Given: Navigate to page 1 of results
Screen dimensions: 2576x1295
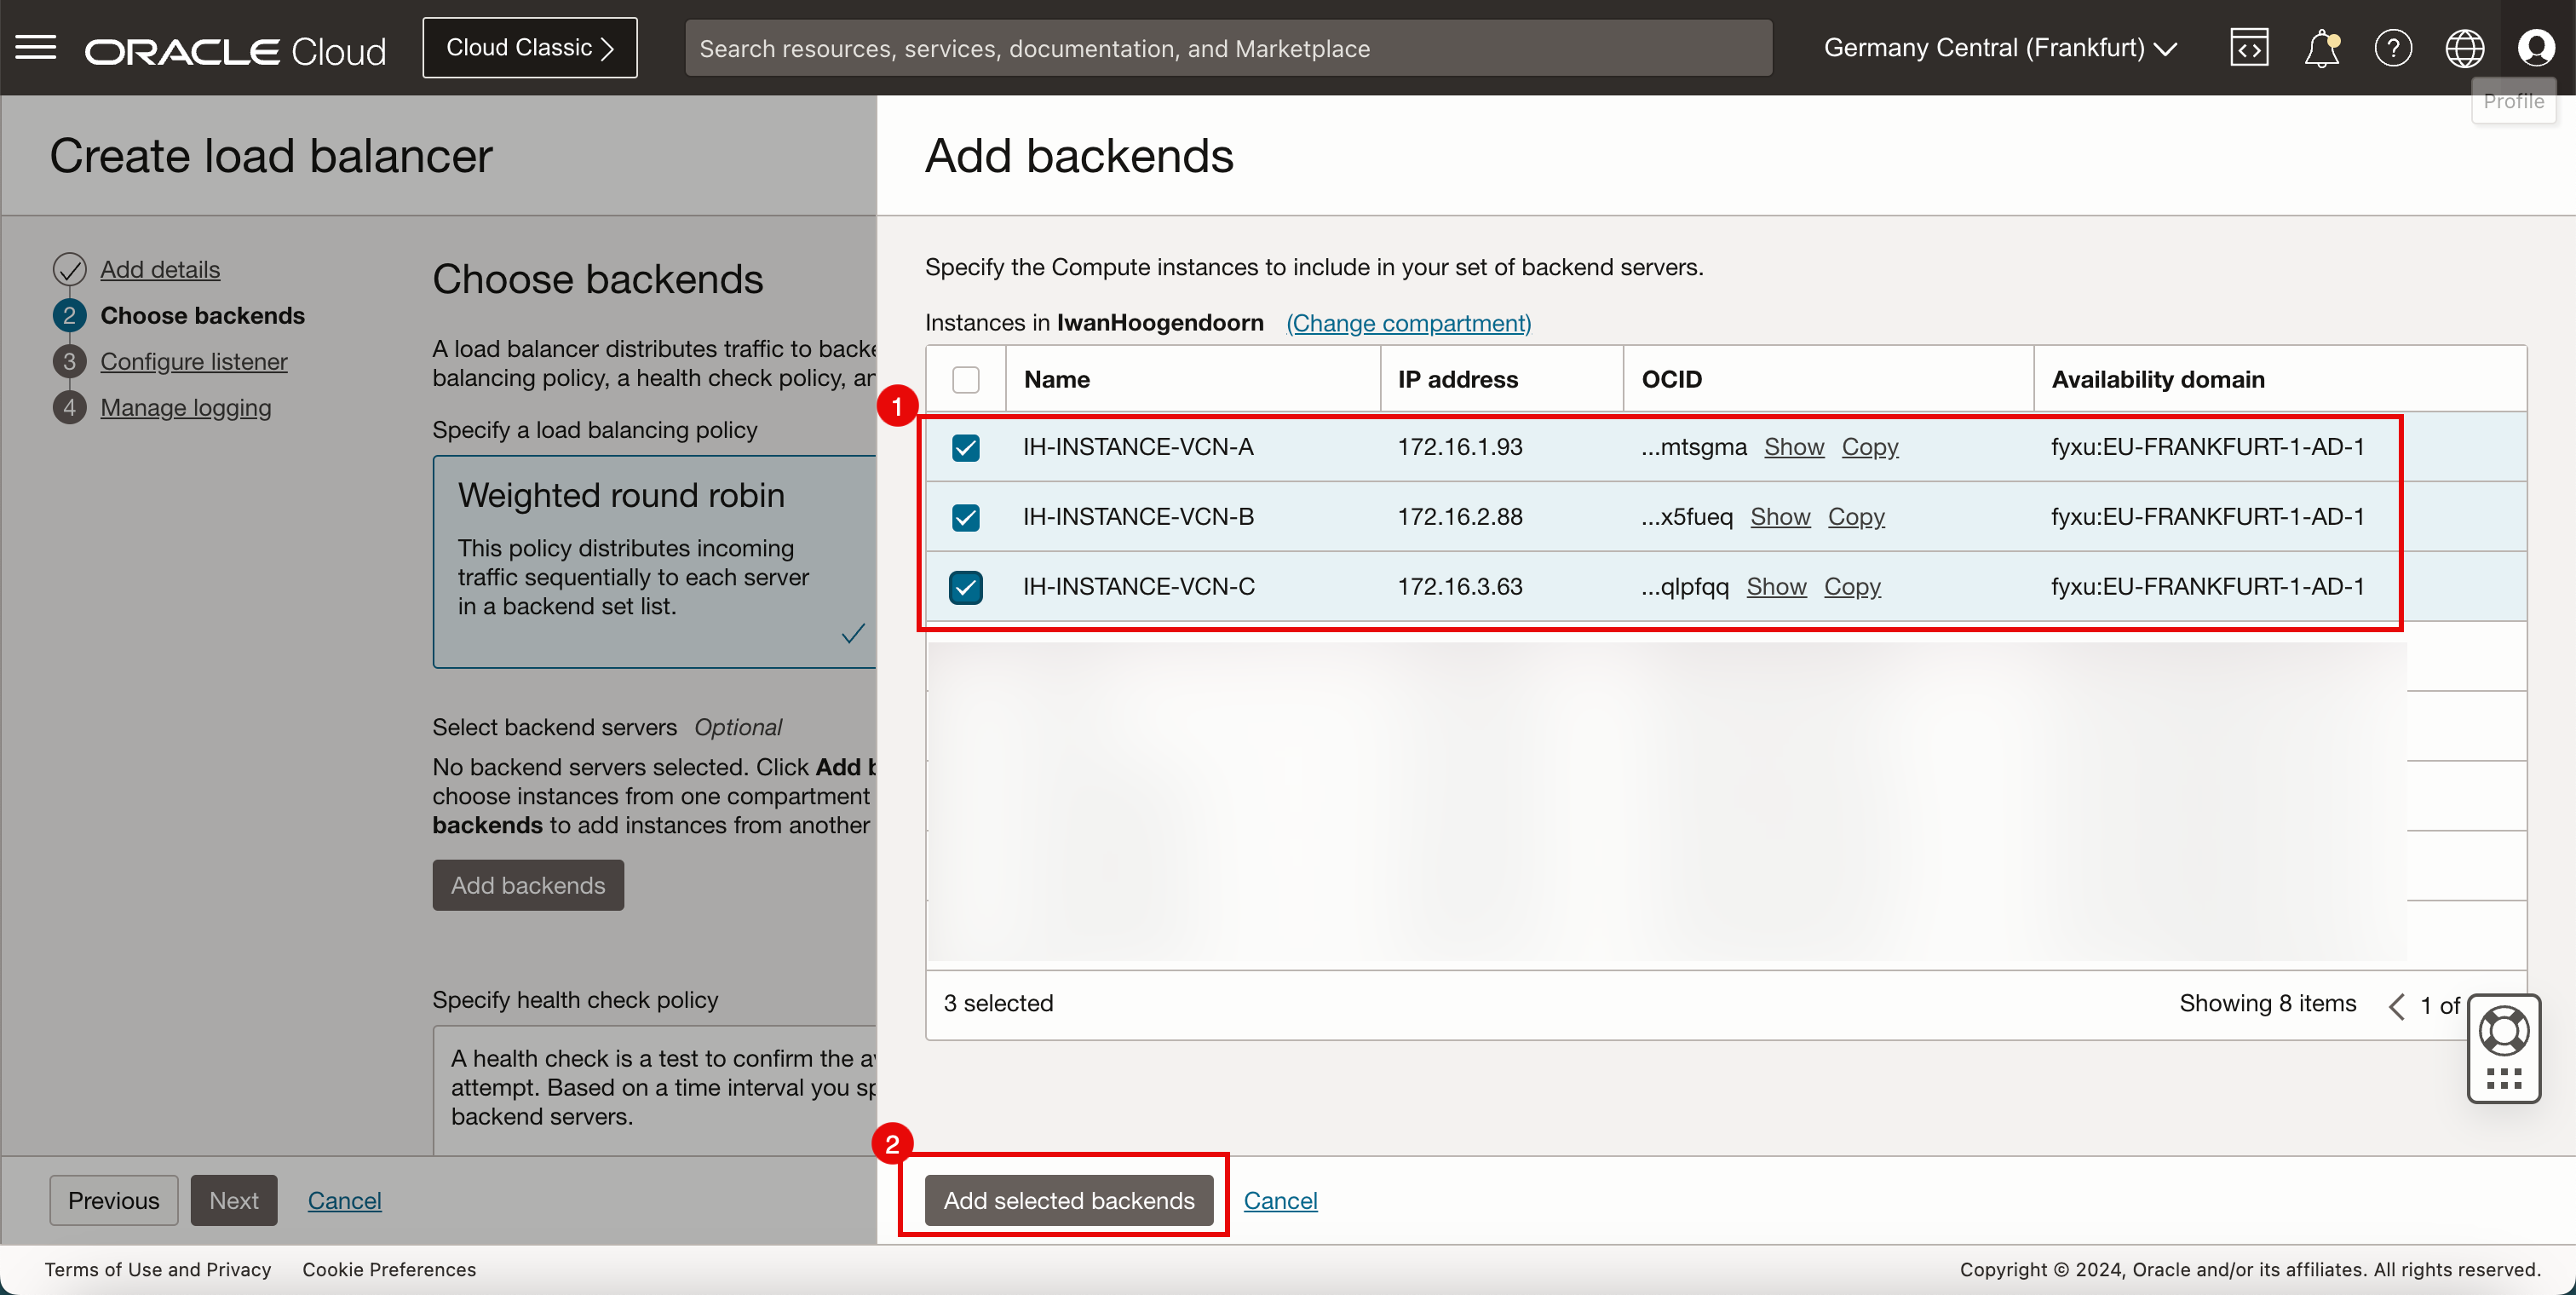Looking at the screenshot, I should [x=2426, y=1003].
